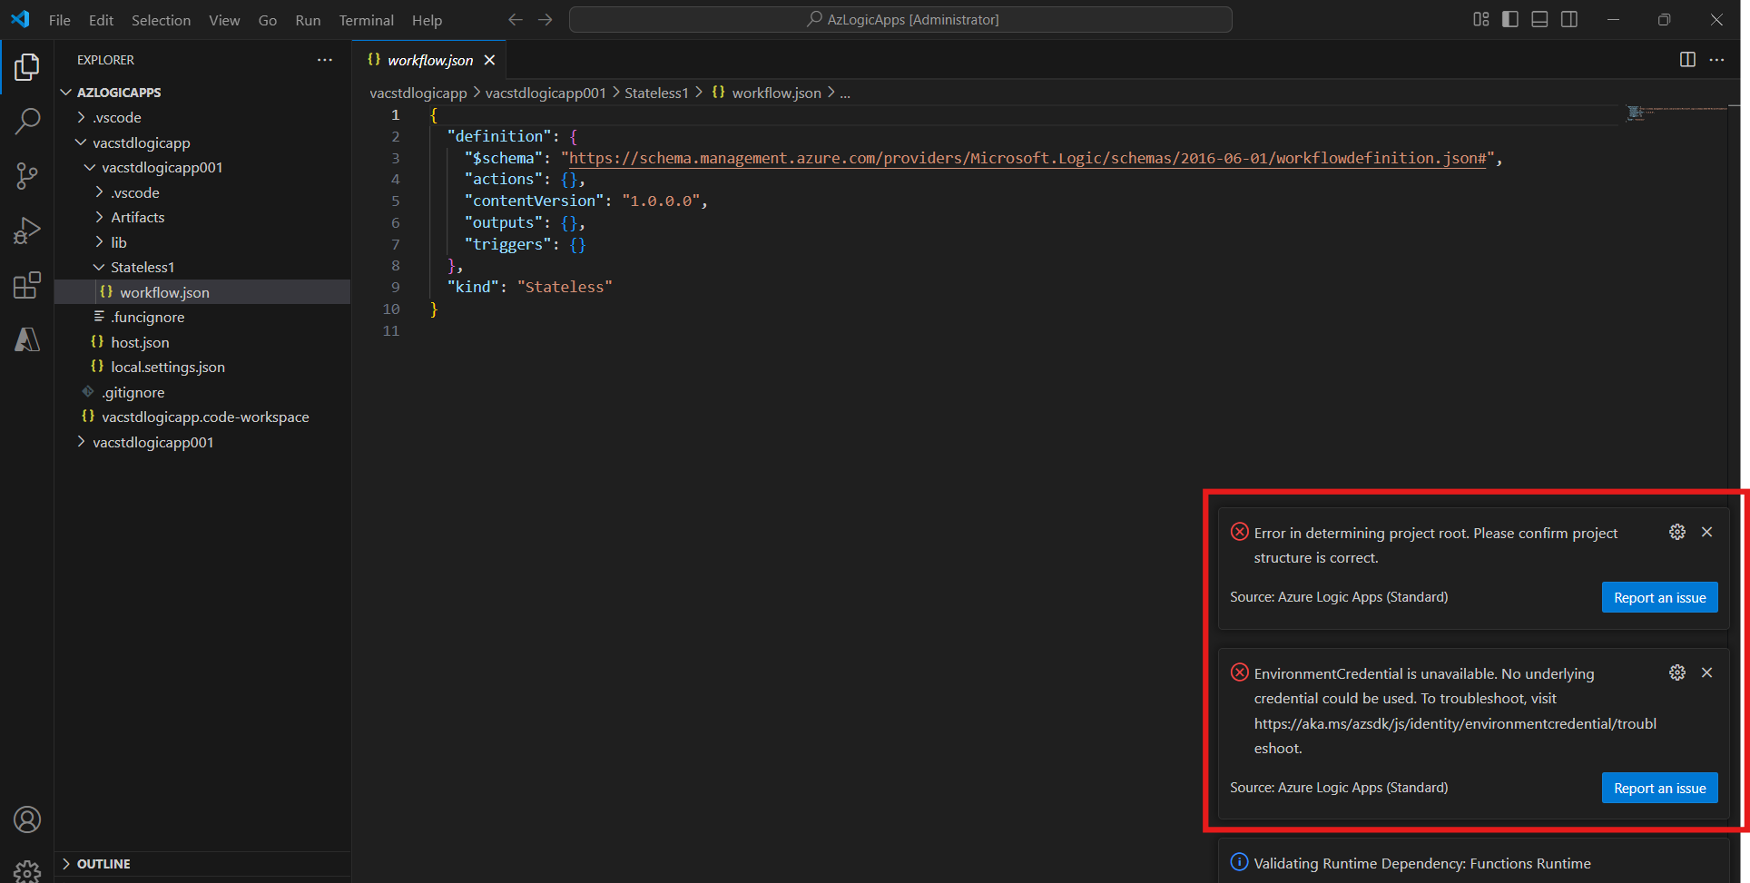
Task: Open local.settings.json file
Action: point(202,367)
